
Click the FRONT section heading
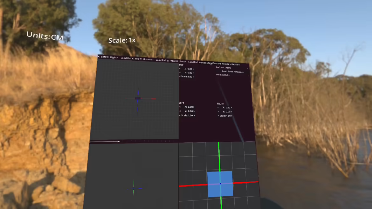coord(221,104)
